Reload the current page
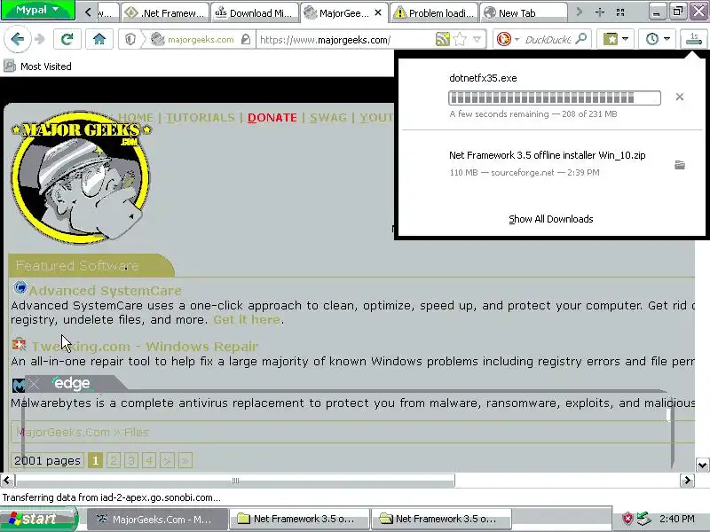This screenshot has height=532, width=710. (x=67, y=39)
